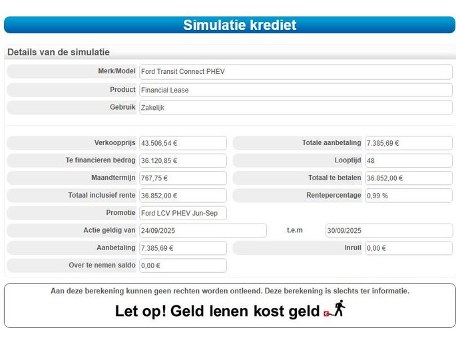
Task: Click the Totaal te betalen field
Action: point(408,178)
